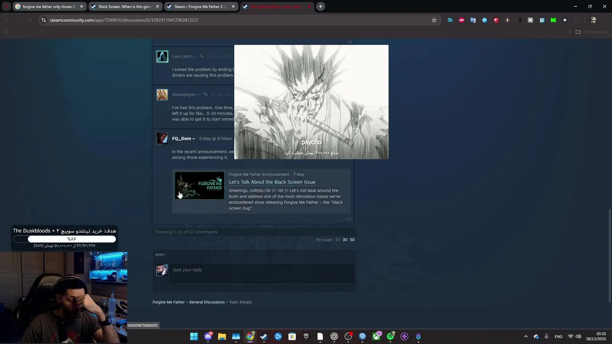Open the AdBlock Plus extension

tap(461, 20)
